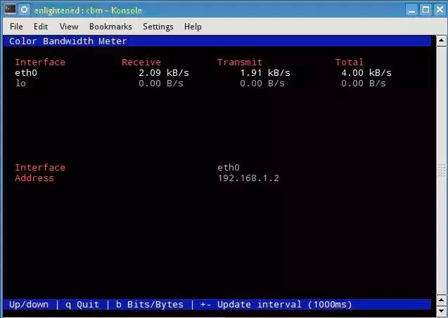448x318 pixels.
Task: Click the 192.168.1.2 address text
Action: click(248, 178)
